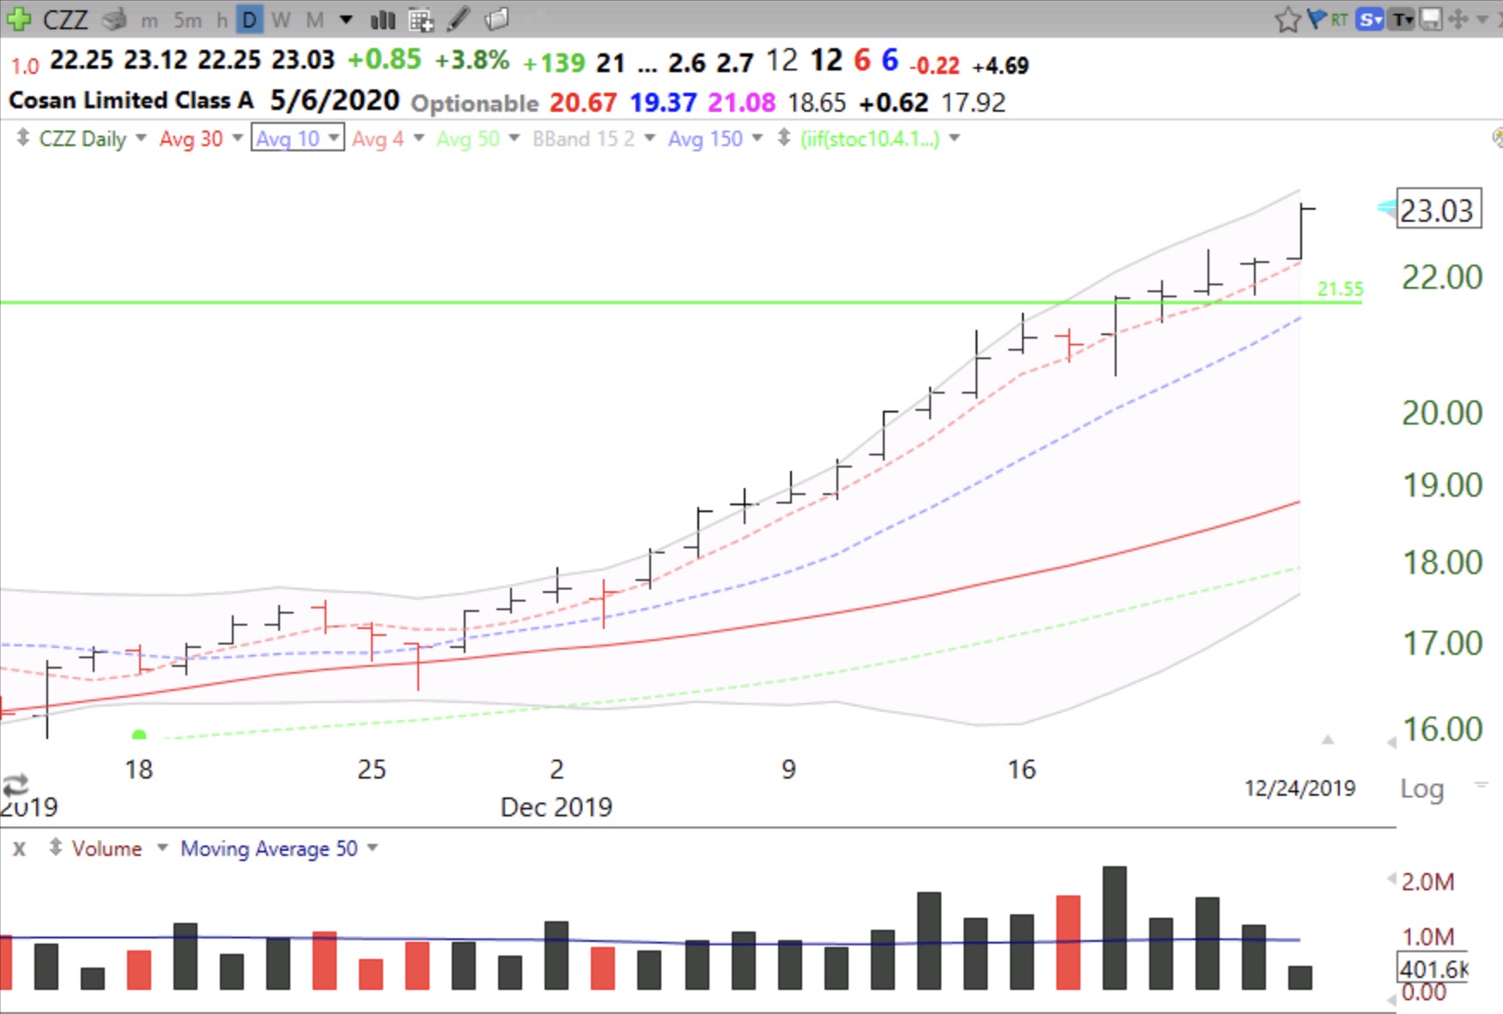Click the green plus add icon
This screenshot has width=1503, height=1014.
pyautogui.click(x=17, y=18)
